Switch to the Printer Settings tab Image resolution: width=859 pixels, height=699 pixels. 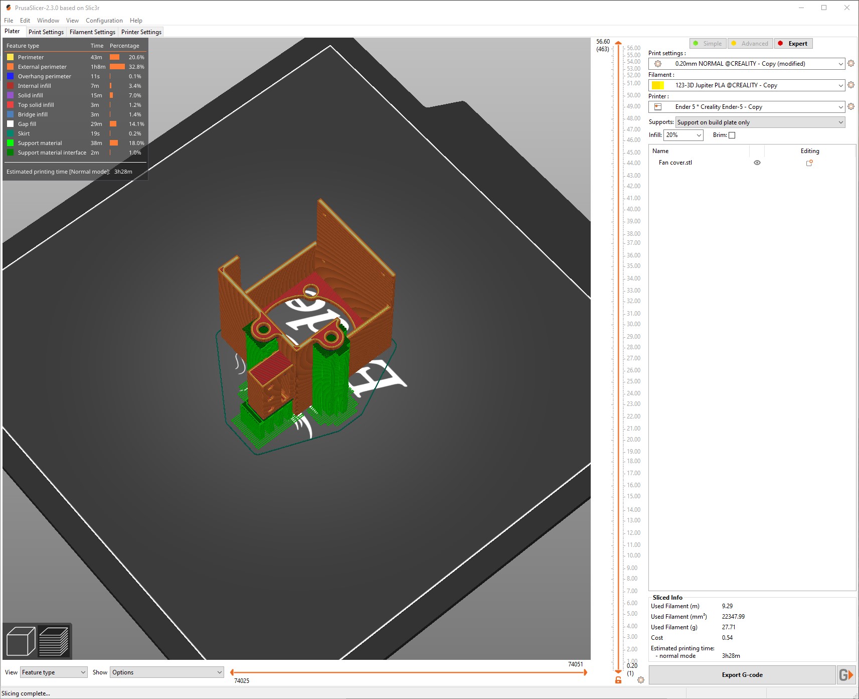(x=141, y=32)
